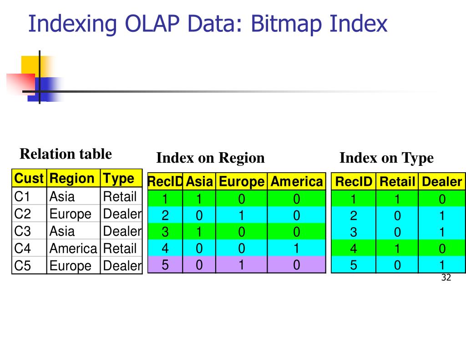Select RecID 5 in the Type index
This screenshot has width=466, height=349.
pyautogui.click(x=354, y=265)
